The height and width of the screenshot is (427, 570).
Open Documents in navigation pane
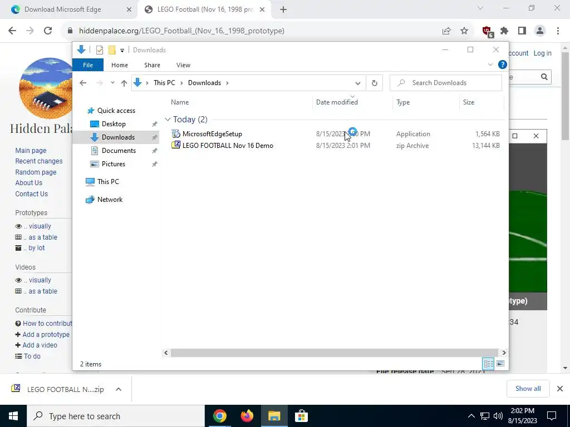119,151
